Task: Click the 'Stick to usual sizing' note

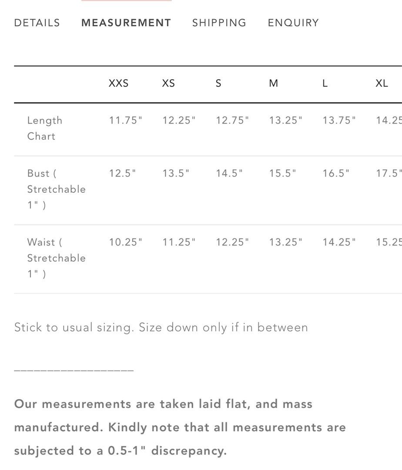Action: point(161,328)
